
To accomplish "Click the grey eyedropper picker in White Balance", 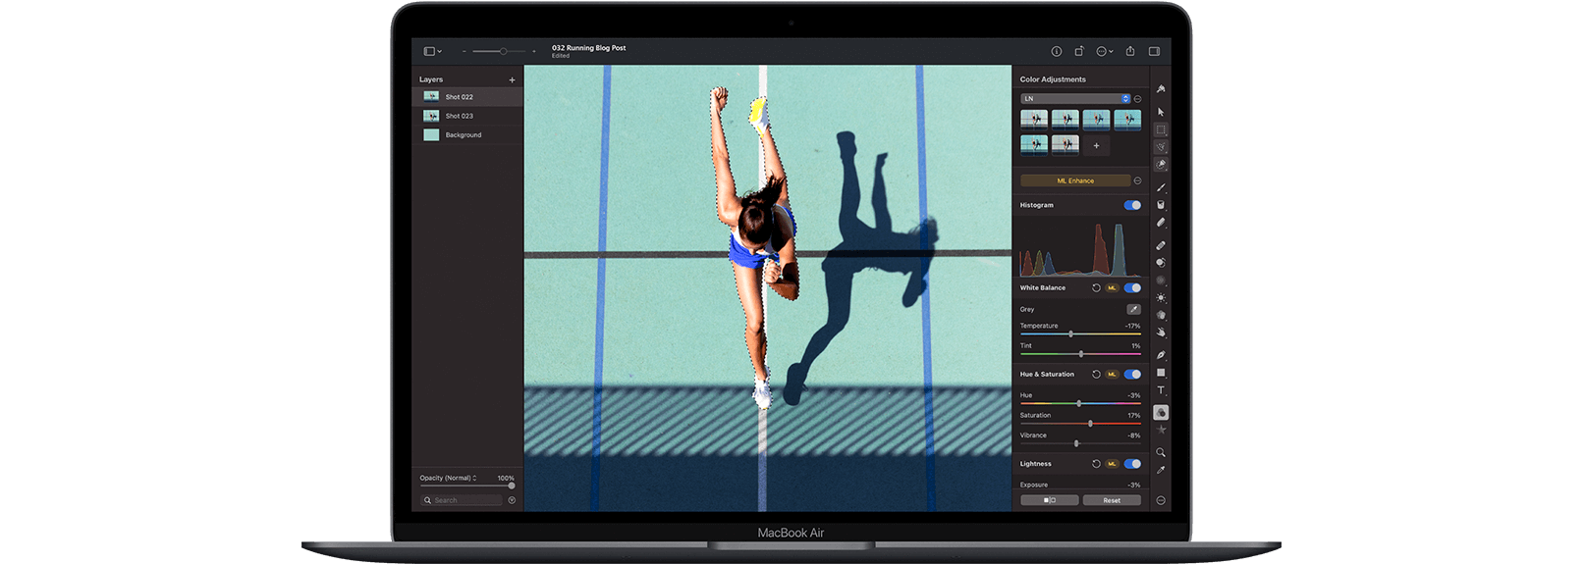I will [1133, 309].
